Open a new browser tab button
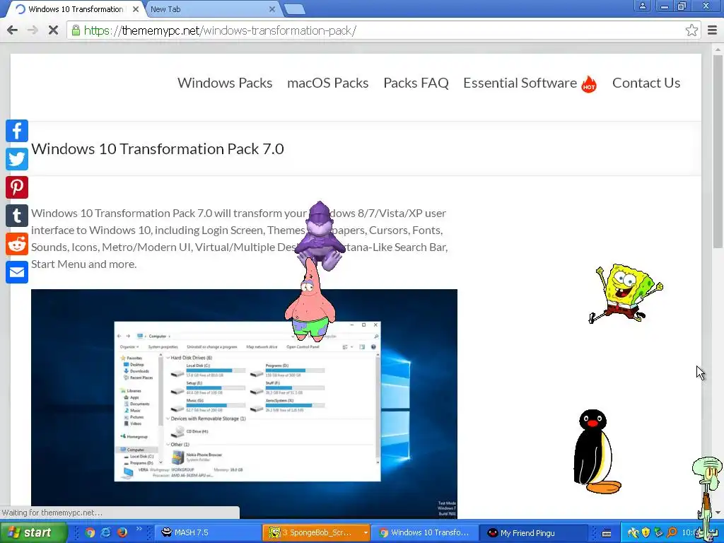Image resolution: width=724 pixels, height=543 pixels. point(295,9)
